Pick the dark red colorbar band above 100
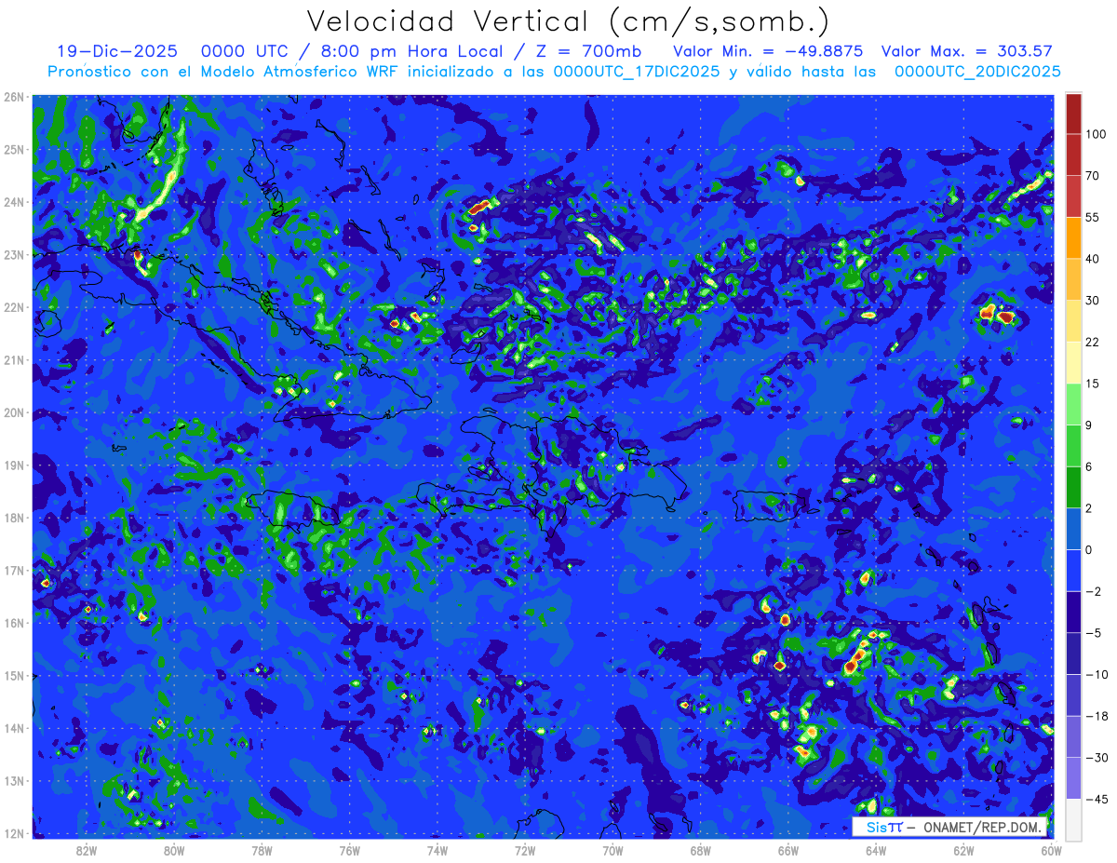1117x863 pixels. (1073, 114)
